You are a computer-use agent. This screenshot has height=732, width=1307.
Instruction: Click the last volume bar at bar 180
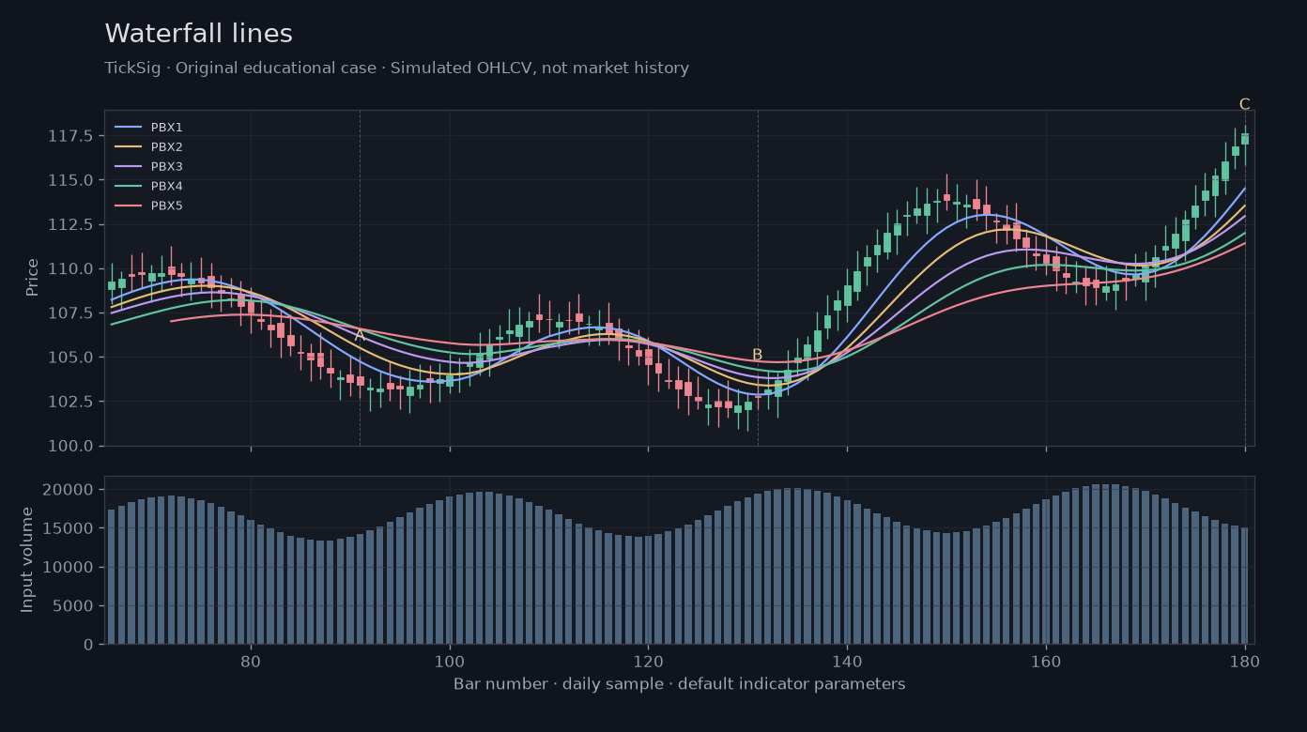(x=1245, y=586)
